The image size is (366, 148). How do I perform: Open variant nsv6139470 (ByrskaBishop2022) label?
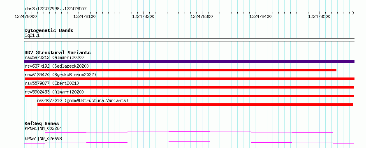(x=60, y=75)
